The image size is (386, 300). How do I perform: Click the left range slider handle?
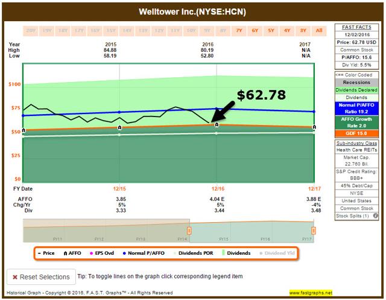pos(189,231)
